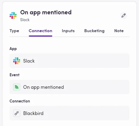Click the Event section label

click(15, 75)
